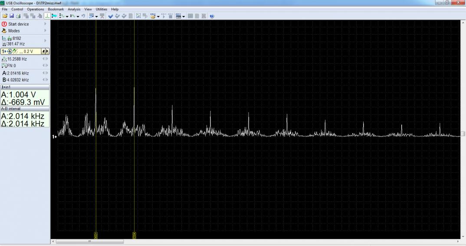Expand the Modes submenu arrow

click(x=45, y=31)
